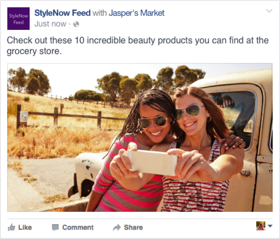Click the StyleNow Feed purple page logo
Screen dimensions: 280x239
pos(18,18)
